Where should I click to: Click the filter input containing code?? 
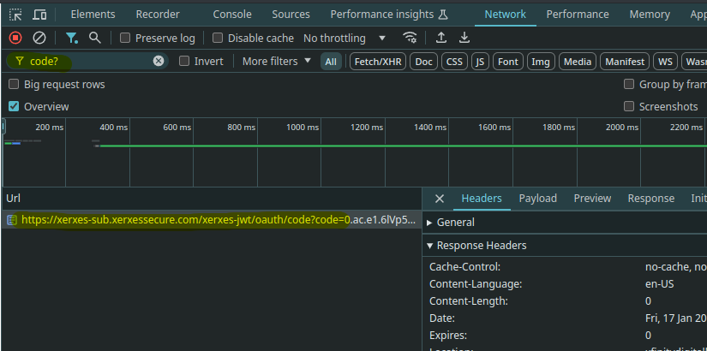88,62
